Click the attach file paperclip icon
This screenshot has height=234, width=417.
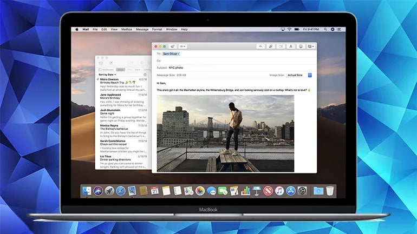[271, 46]
